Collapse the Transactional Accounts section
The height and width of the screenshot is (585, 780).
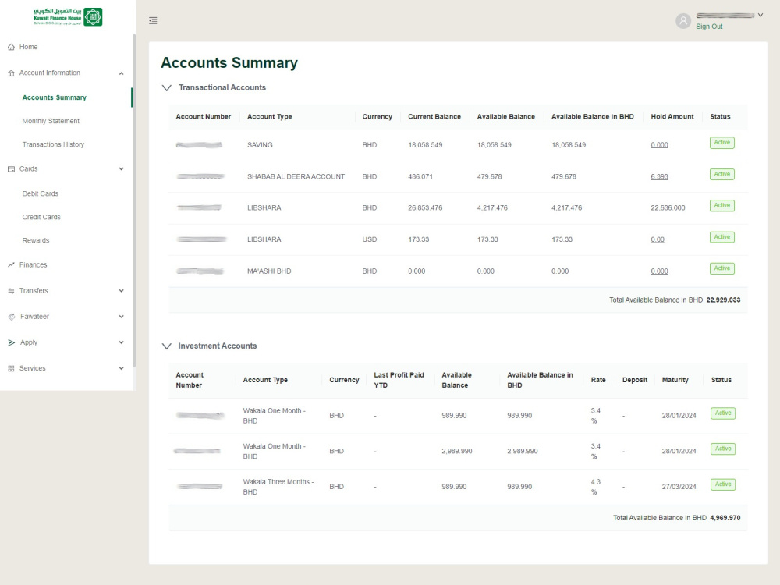coord(167,87)
